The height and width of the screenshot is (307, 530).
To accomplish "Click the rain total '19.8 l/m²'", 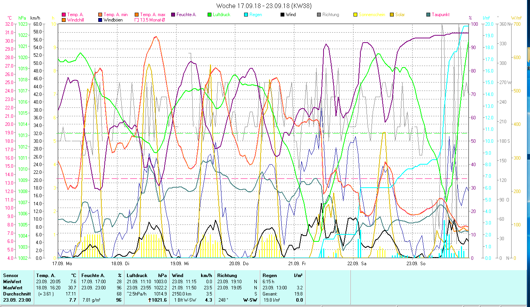I will point(272,300).
